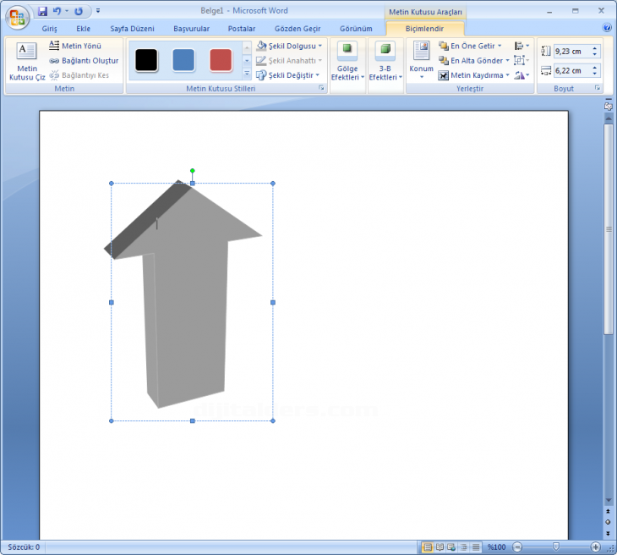617x555 pixels.
Task: Click the zoom slider thumb
Action: tap(556, 547)
